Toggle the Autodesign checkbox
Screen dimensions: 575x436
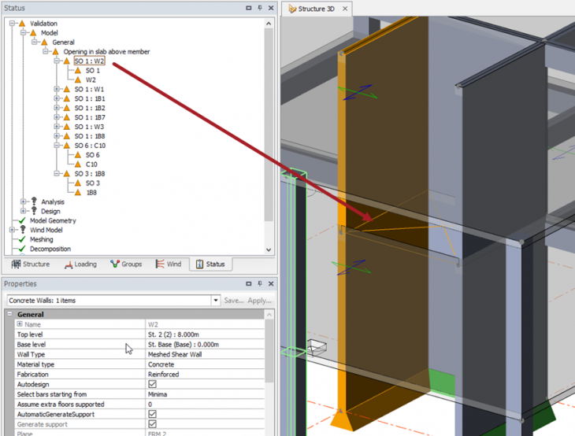(x=152, y=385)
